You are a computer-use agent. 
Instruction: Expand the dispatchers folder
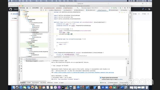click(30, 29)
